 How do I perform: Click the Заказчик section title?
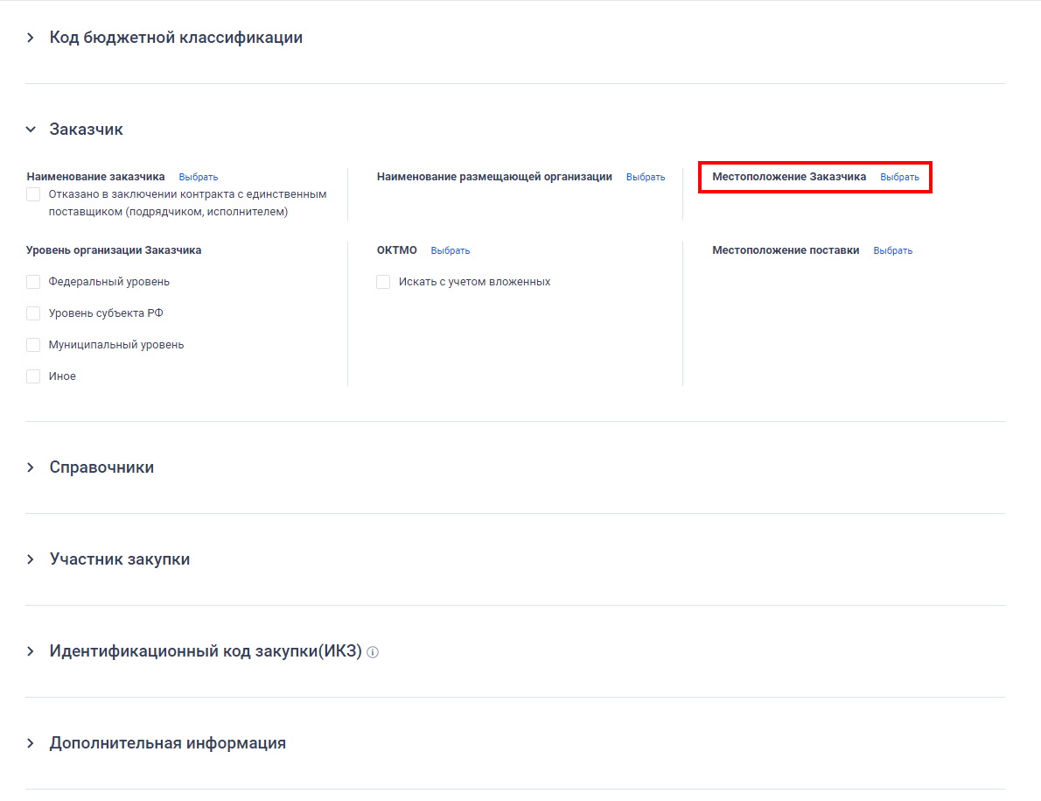point(87,130)
